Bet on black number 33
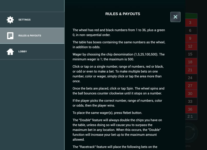 191,101
